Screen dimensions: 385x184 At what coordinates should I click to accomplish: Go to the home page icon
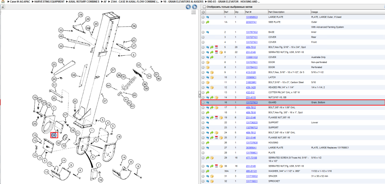point(3,2)
